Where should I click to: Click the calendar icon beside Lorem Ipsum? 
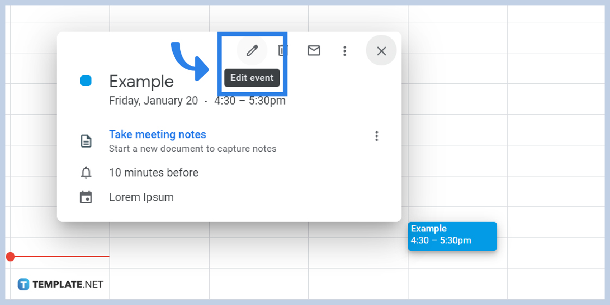pos(86,197)
